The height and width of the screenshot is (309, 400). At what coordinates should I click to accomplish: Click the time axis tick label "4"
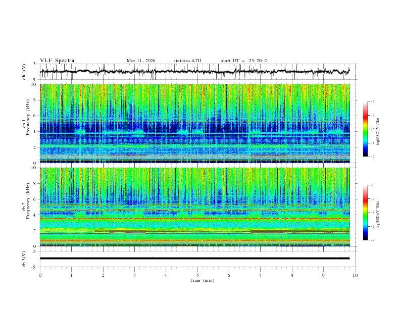click(166, 275)
